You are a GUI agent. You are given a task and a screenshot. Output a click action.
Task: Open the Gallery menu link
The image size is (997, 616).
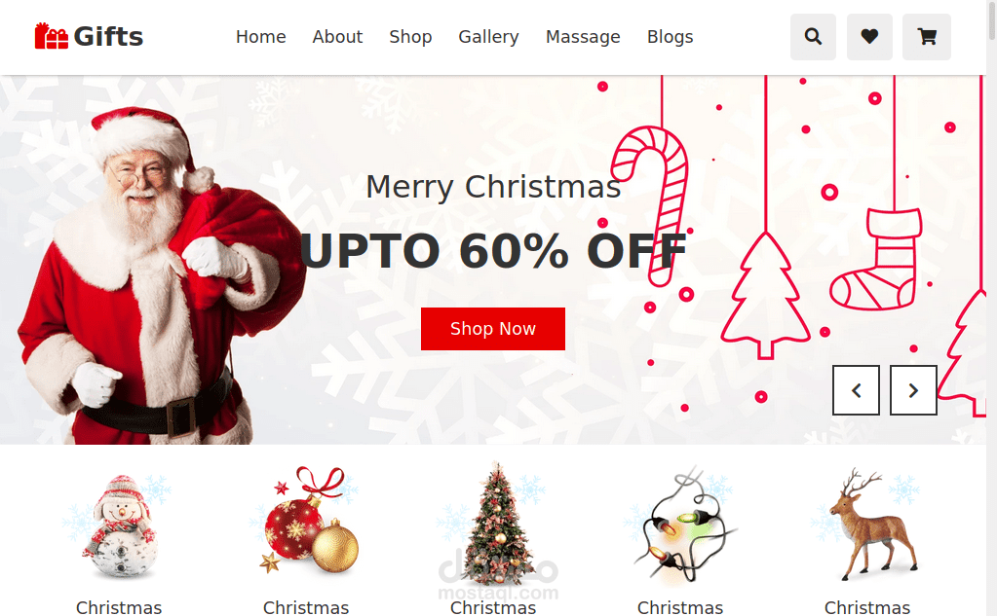click(x=488, y=37)
